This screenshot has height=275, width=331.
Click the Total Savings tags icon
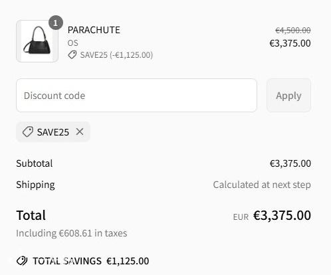point(22,261)
